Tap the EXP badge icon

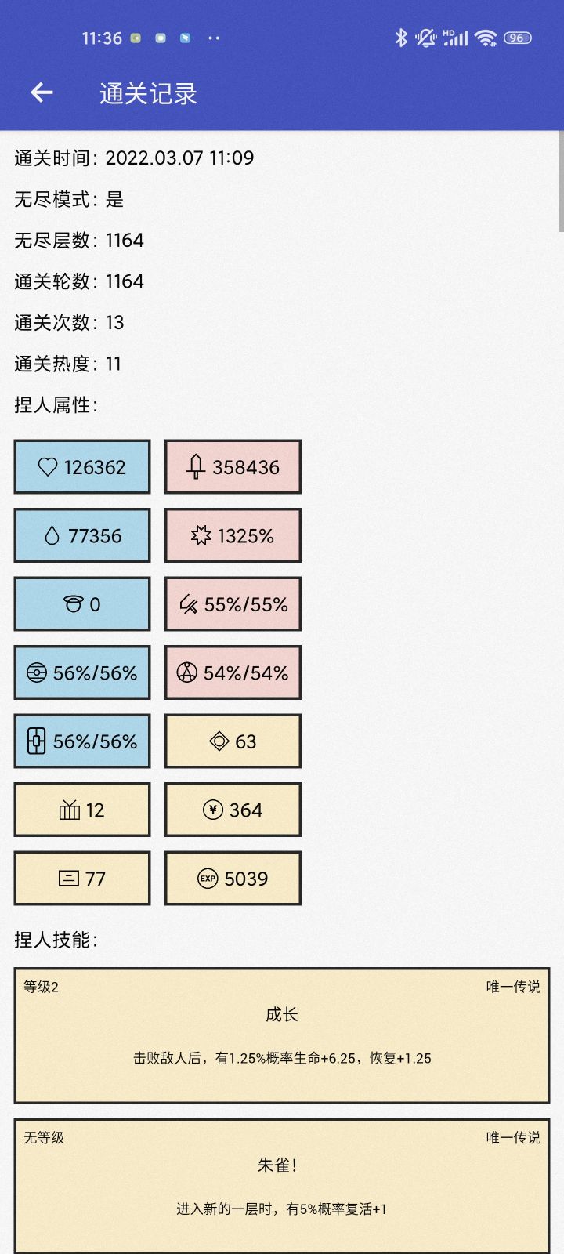(208, 879)
